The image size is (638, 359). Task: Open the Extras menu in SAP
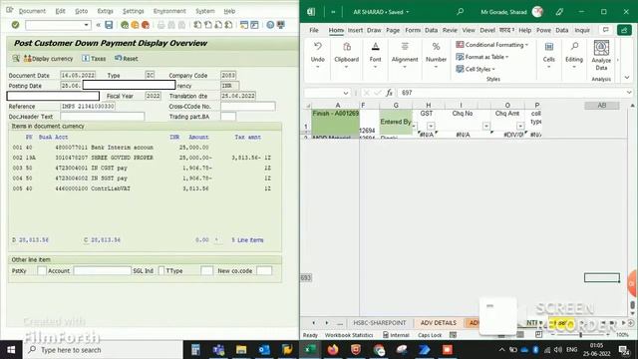[106, 11]
